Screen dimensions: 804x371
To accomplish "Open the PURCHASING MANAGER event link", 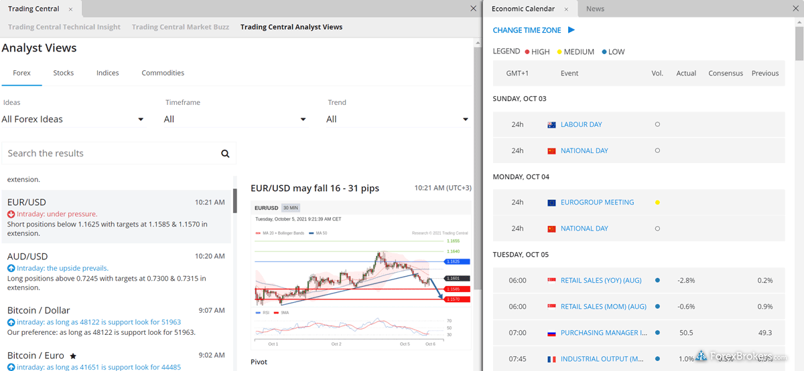I will (x=604, y=333).
